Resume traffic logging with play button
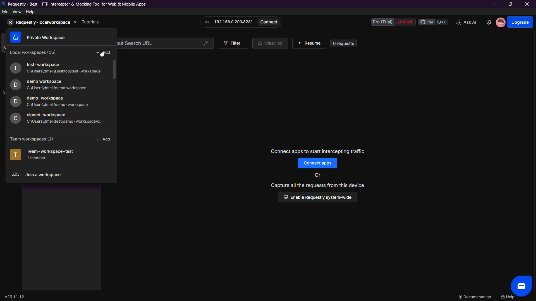The image size is (536, 301). (309, 43)
